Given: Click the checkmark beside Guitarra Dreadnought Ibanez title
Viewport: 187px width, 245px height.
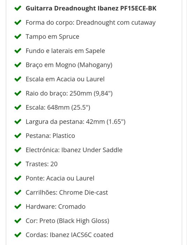Looking at the screenshot, I should tap(18, 8).
